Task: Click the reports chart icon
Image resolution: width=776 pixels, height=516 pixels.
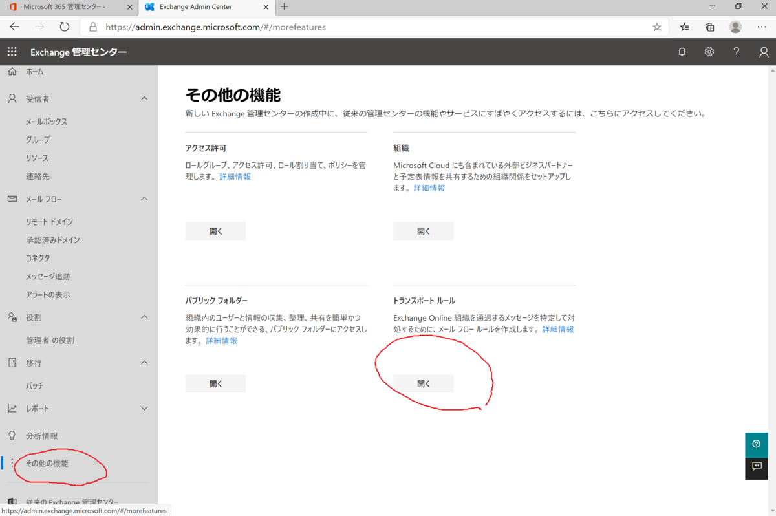Action: pyautogui.click(x=12, y=409)
